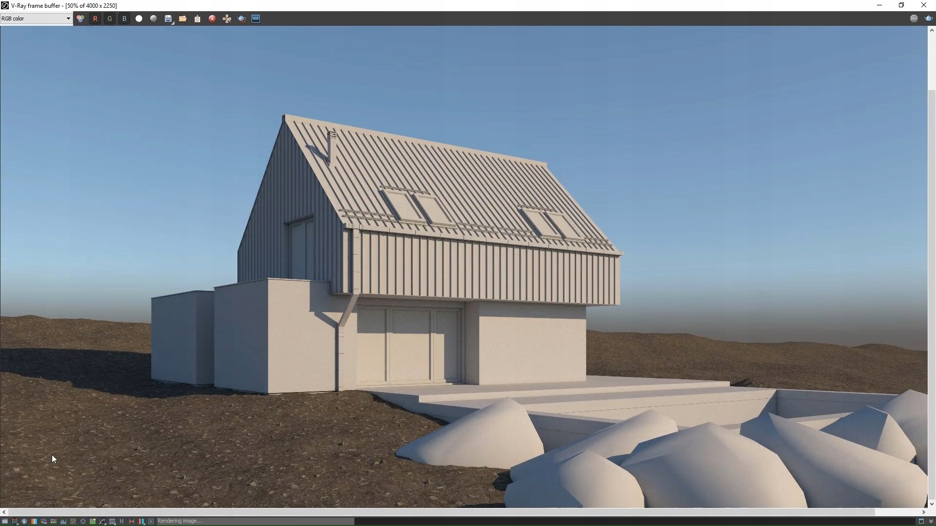Toggle the blue channel B button
The width and height of the screenshot is (936, 526).
[124, 19]
